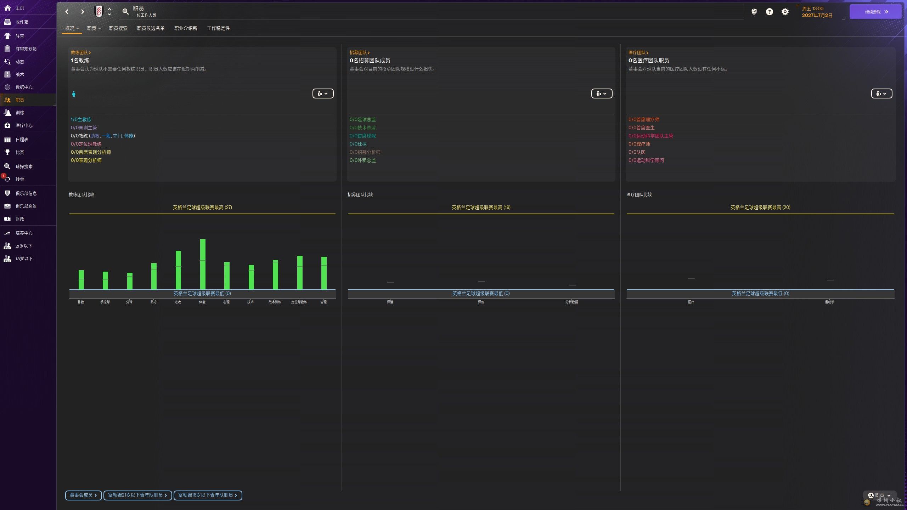The height and width of the screenshot is (510, 907).
Task: Open the 主页 home sidebar icon
Action: pos(7,8)
